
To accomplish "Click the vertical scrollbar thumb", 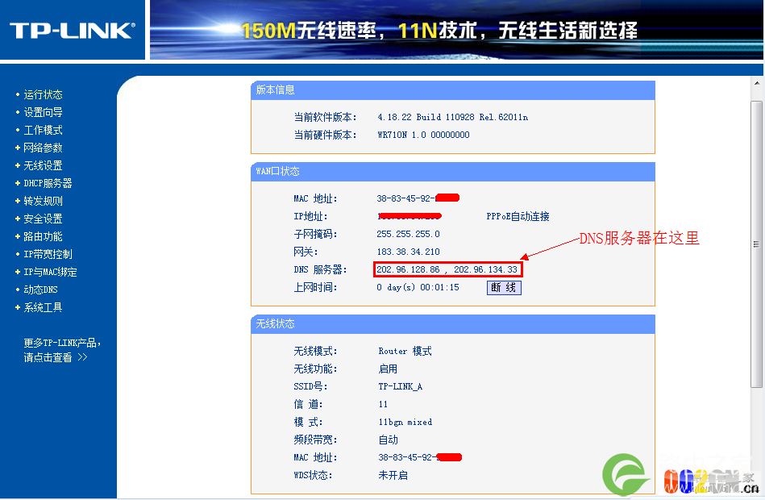I will click(x=757, y=244).
